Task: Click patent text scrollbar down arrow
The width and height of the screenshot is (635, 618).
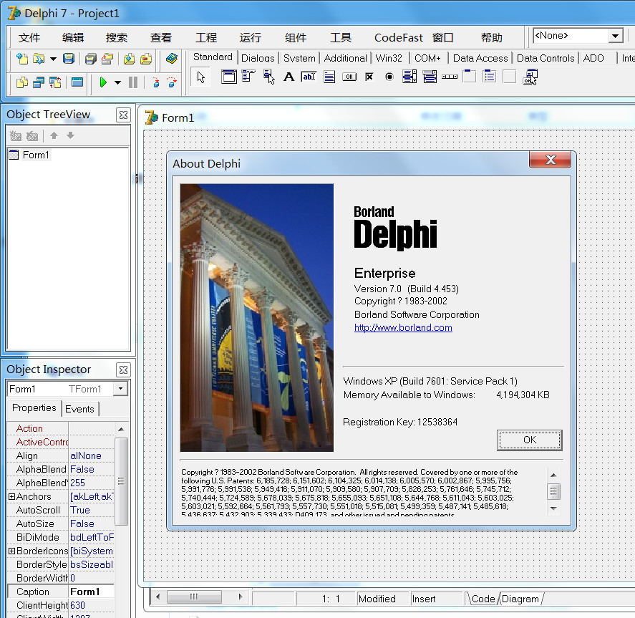Action: (x=553, y=508)
